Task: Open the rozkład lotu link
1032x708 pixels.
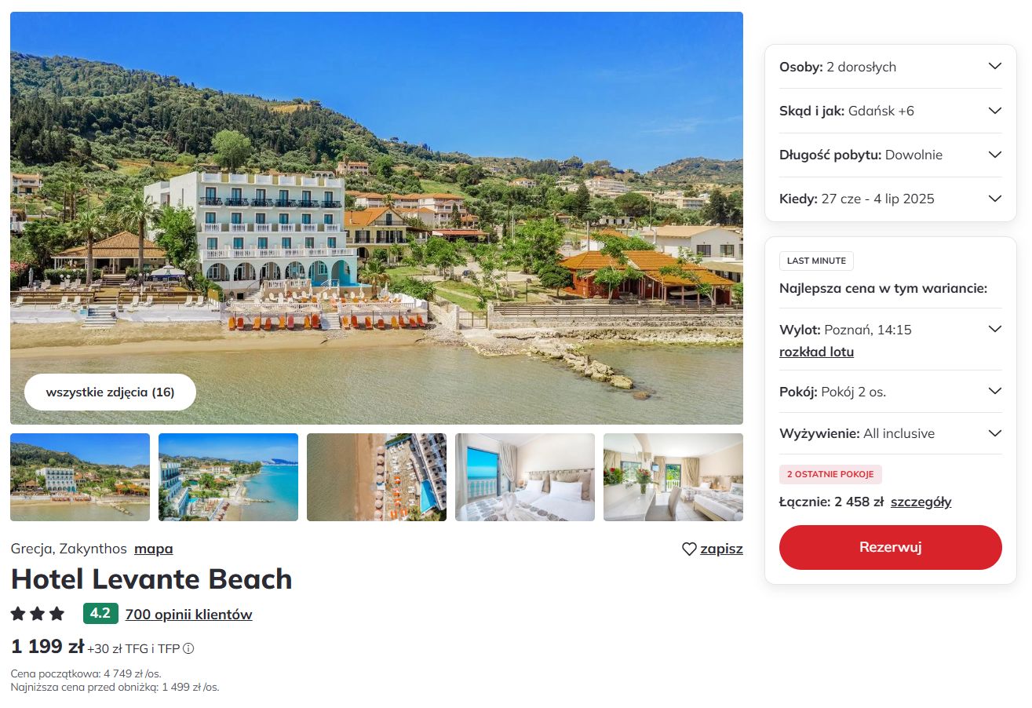Action: click(x=816, y=352)
